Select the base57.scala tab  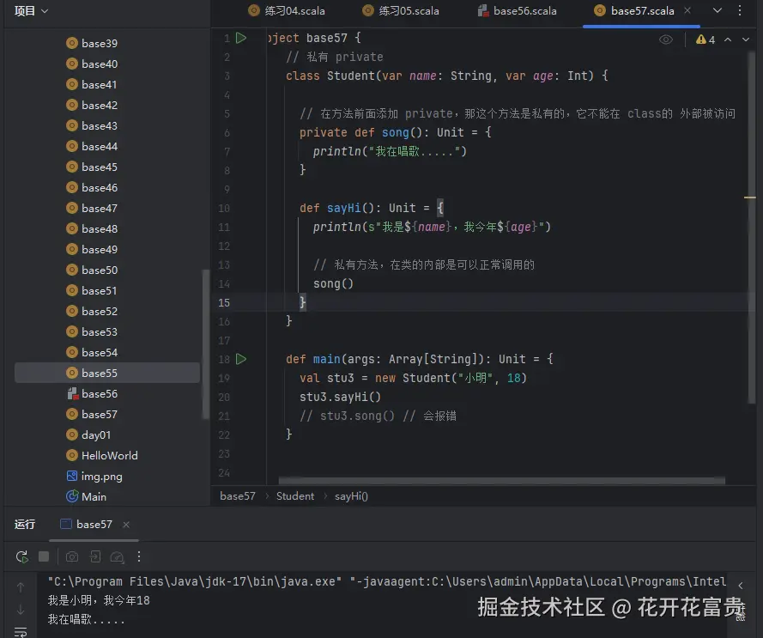point(634,10)
